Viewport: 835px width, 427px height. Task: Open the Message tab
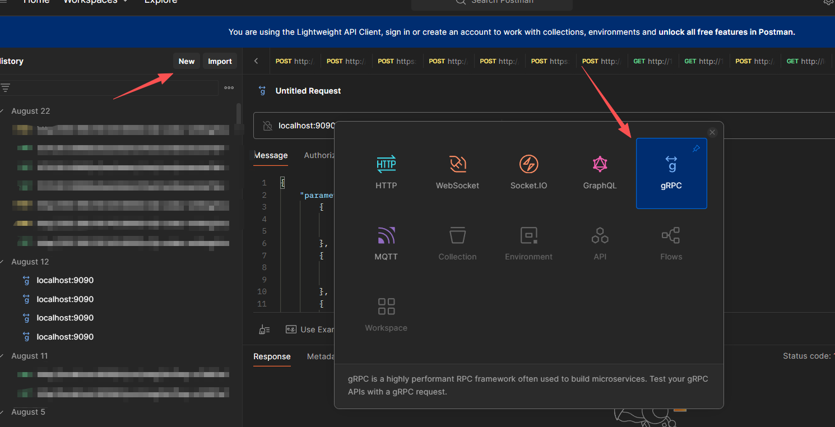[271, 155]
